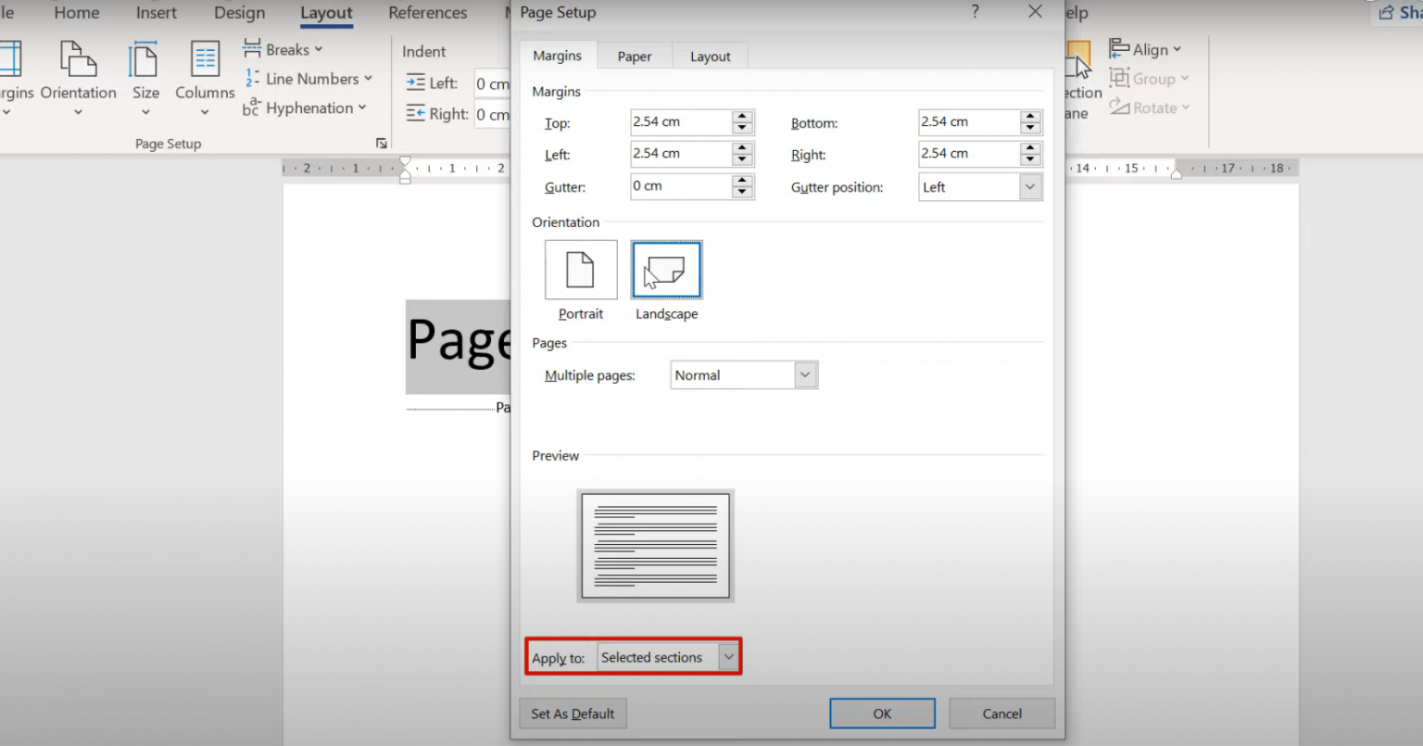Open the References ribbon tab

[427, 13]
